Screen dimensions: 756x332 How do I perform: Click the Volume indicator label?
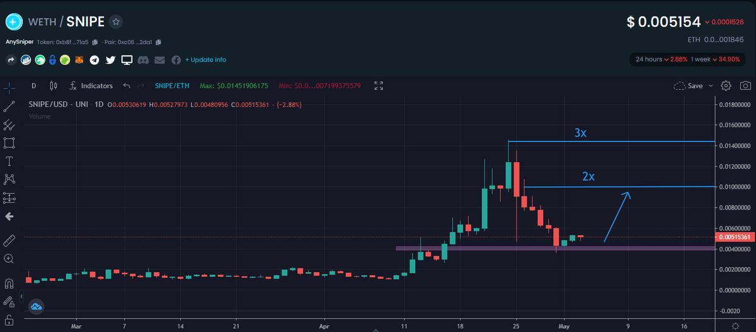coord(40,116)
